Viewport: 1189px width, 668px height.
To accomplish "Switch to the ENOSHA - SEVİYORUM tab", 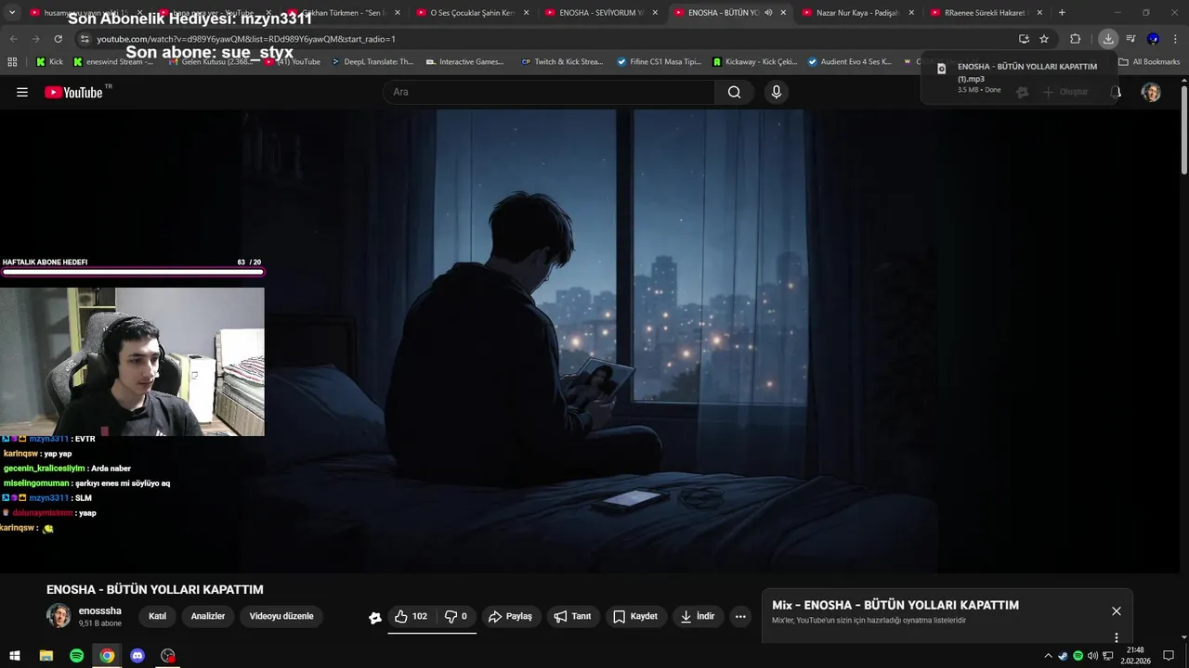I will 599,13.
